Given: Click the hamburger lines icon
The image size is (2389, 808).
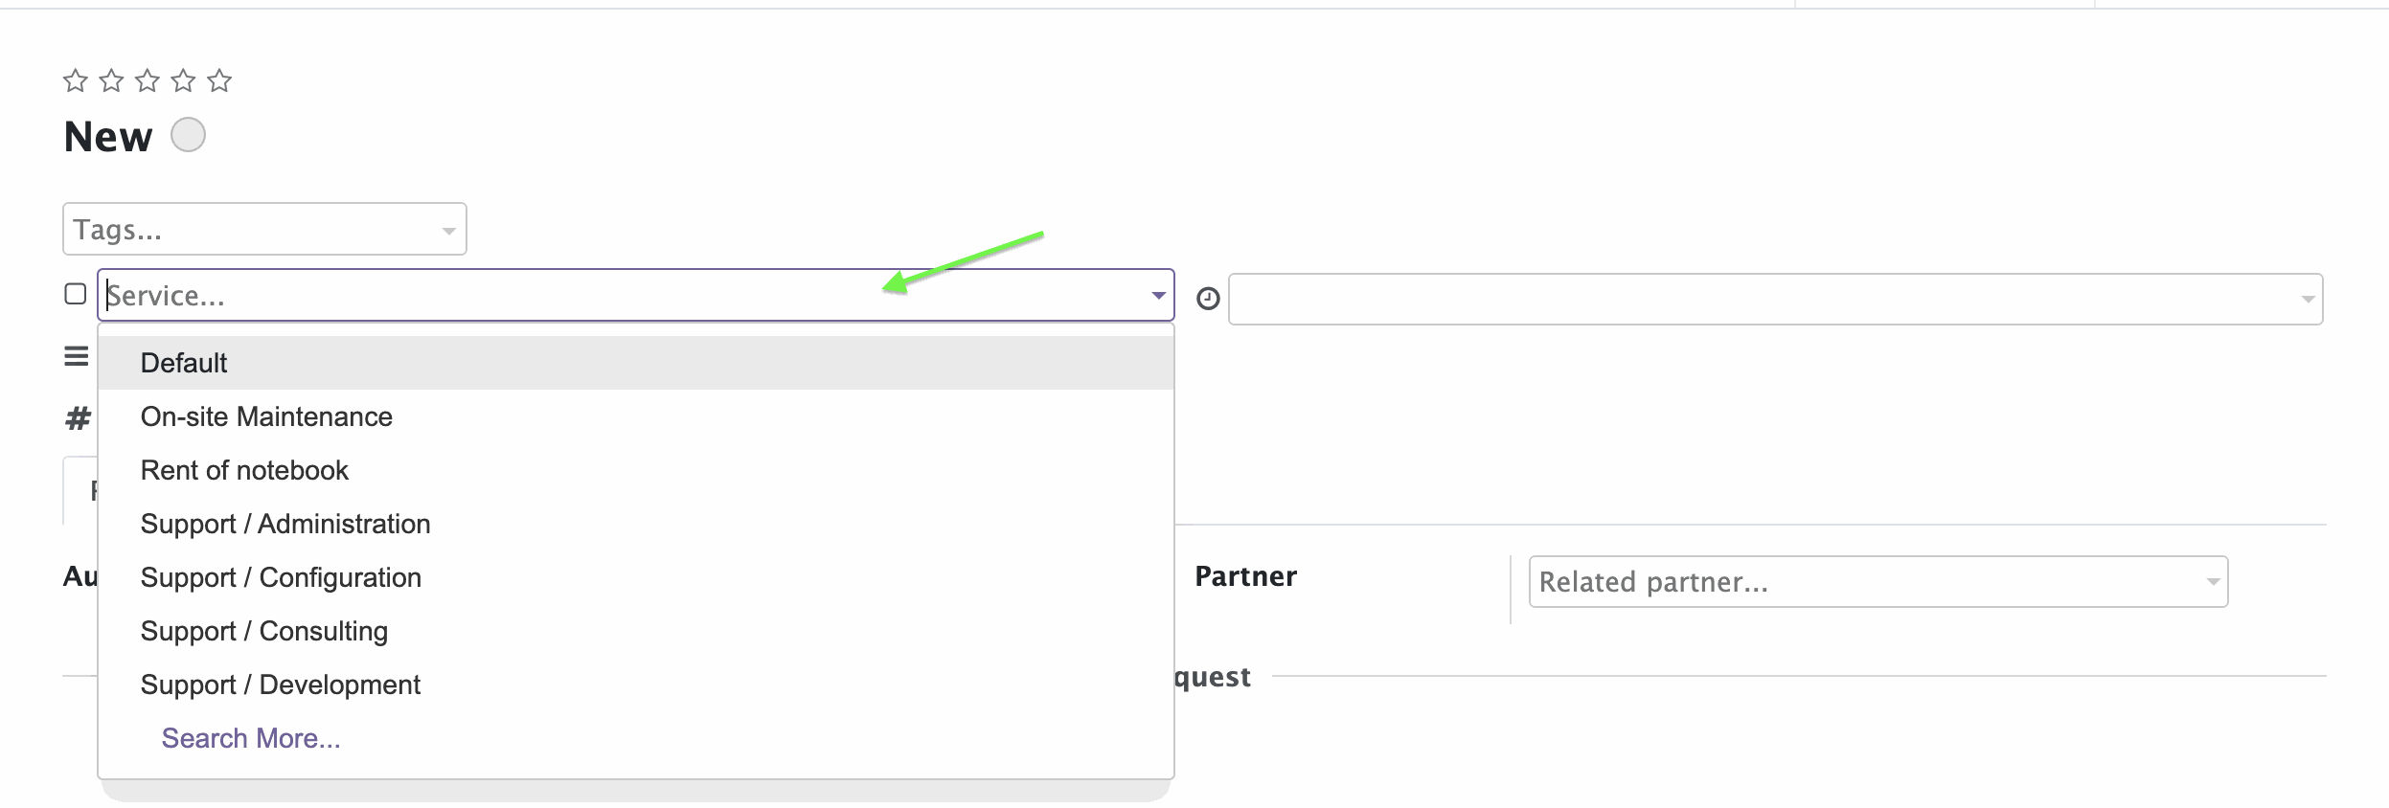Looking at the screenshot, I should pyautogui.click(x=77, y=357).
